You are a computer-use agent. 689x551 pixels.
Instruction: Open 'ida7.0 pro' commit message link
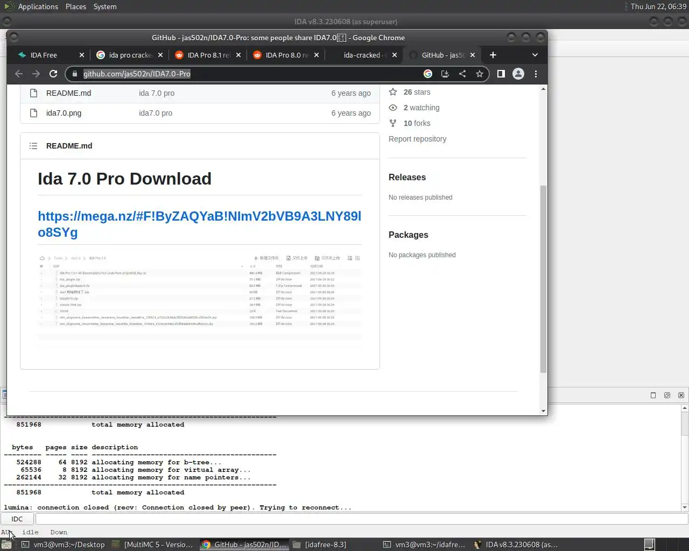(x=156, y=113)
